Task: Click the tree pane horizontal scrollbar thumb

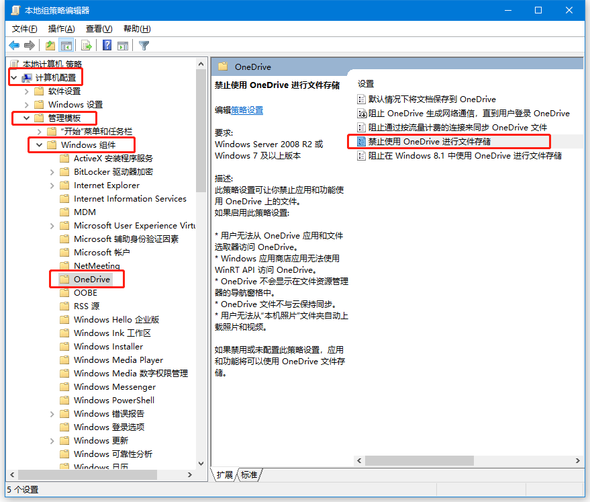Action: coord(87,475)
